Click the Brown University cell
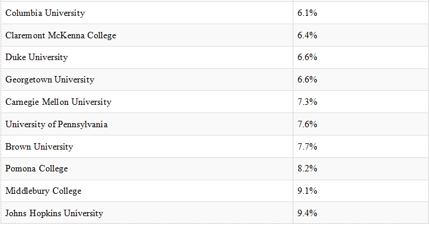This screenshot has width=430, height=225. (147, 146)
